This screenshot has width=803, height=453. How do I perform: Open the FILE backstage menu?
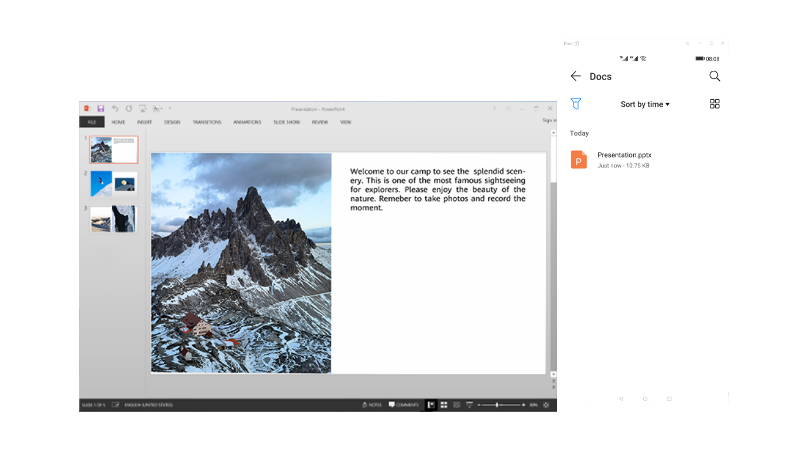point(92,122)
